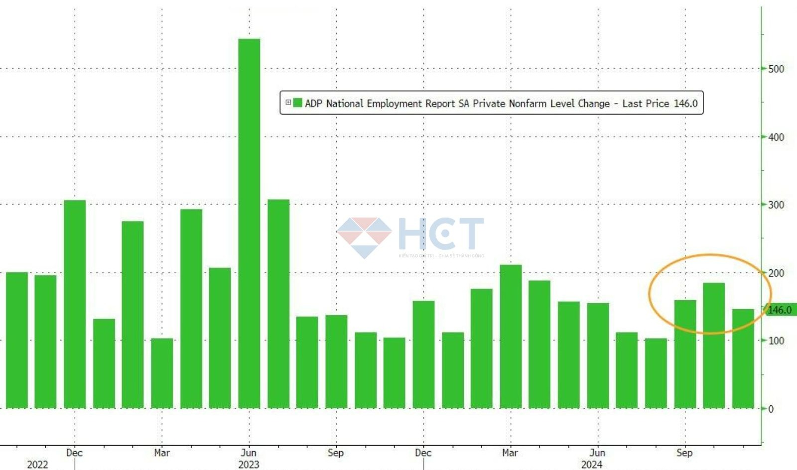
Task: Click the October 2024 bar inside orange circle
Action: [x=713, y=346]
